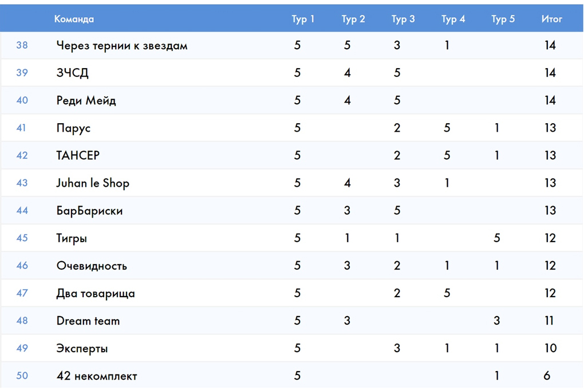Click the Очевидность team name

[92, 266]
